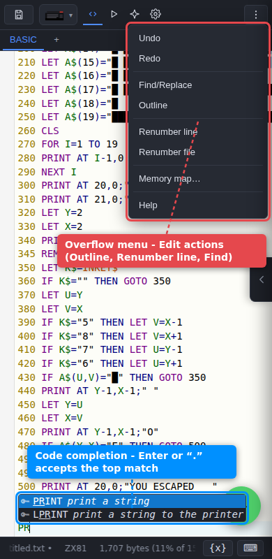Open the ZX81 machine selector dropdown
This screenshot has height=559, width=272.
coord(58,15)
